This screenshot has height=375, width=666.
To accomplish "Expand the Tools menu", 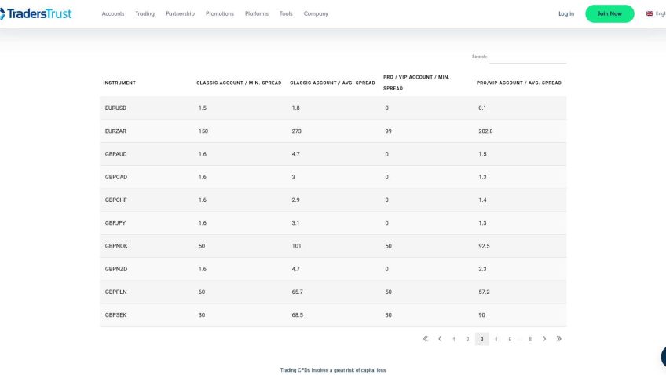I will 286,14.
